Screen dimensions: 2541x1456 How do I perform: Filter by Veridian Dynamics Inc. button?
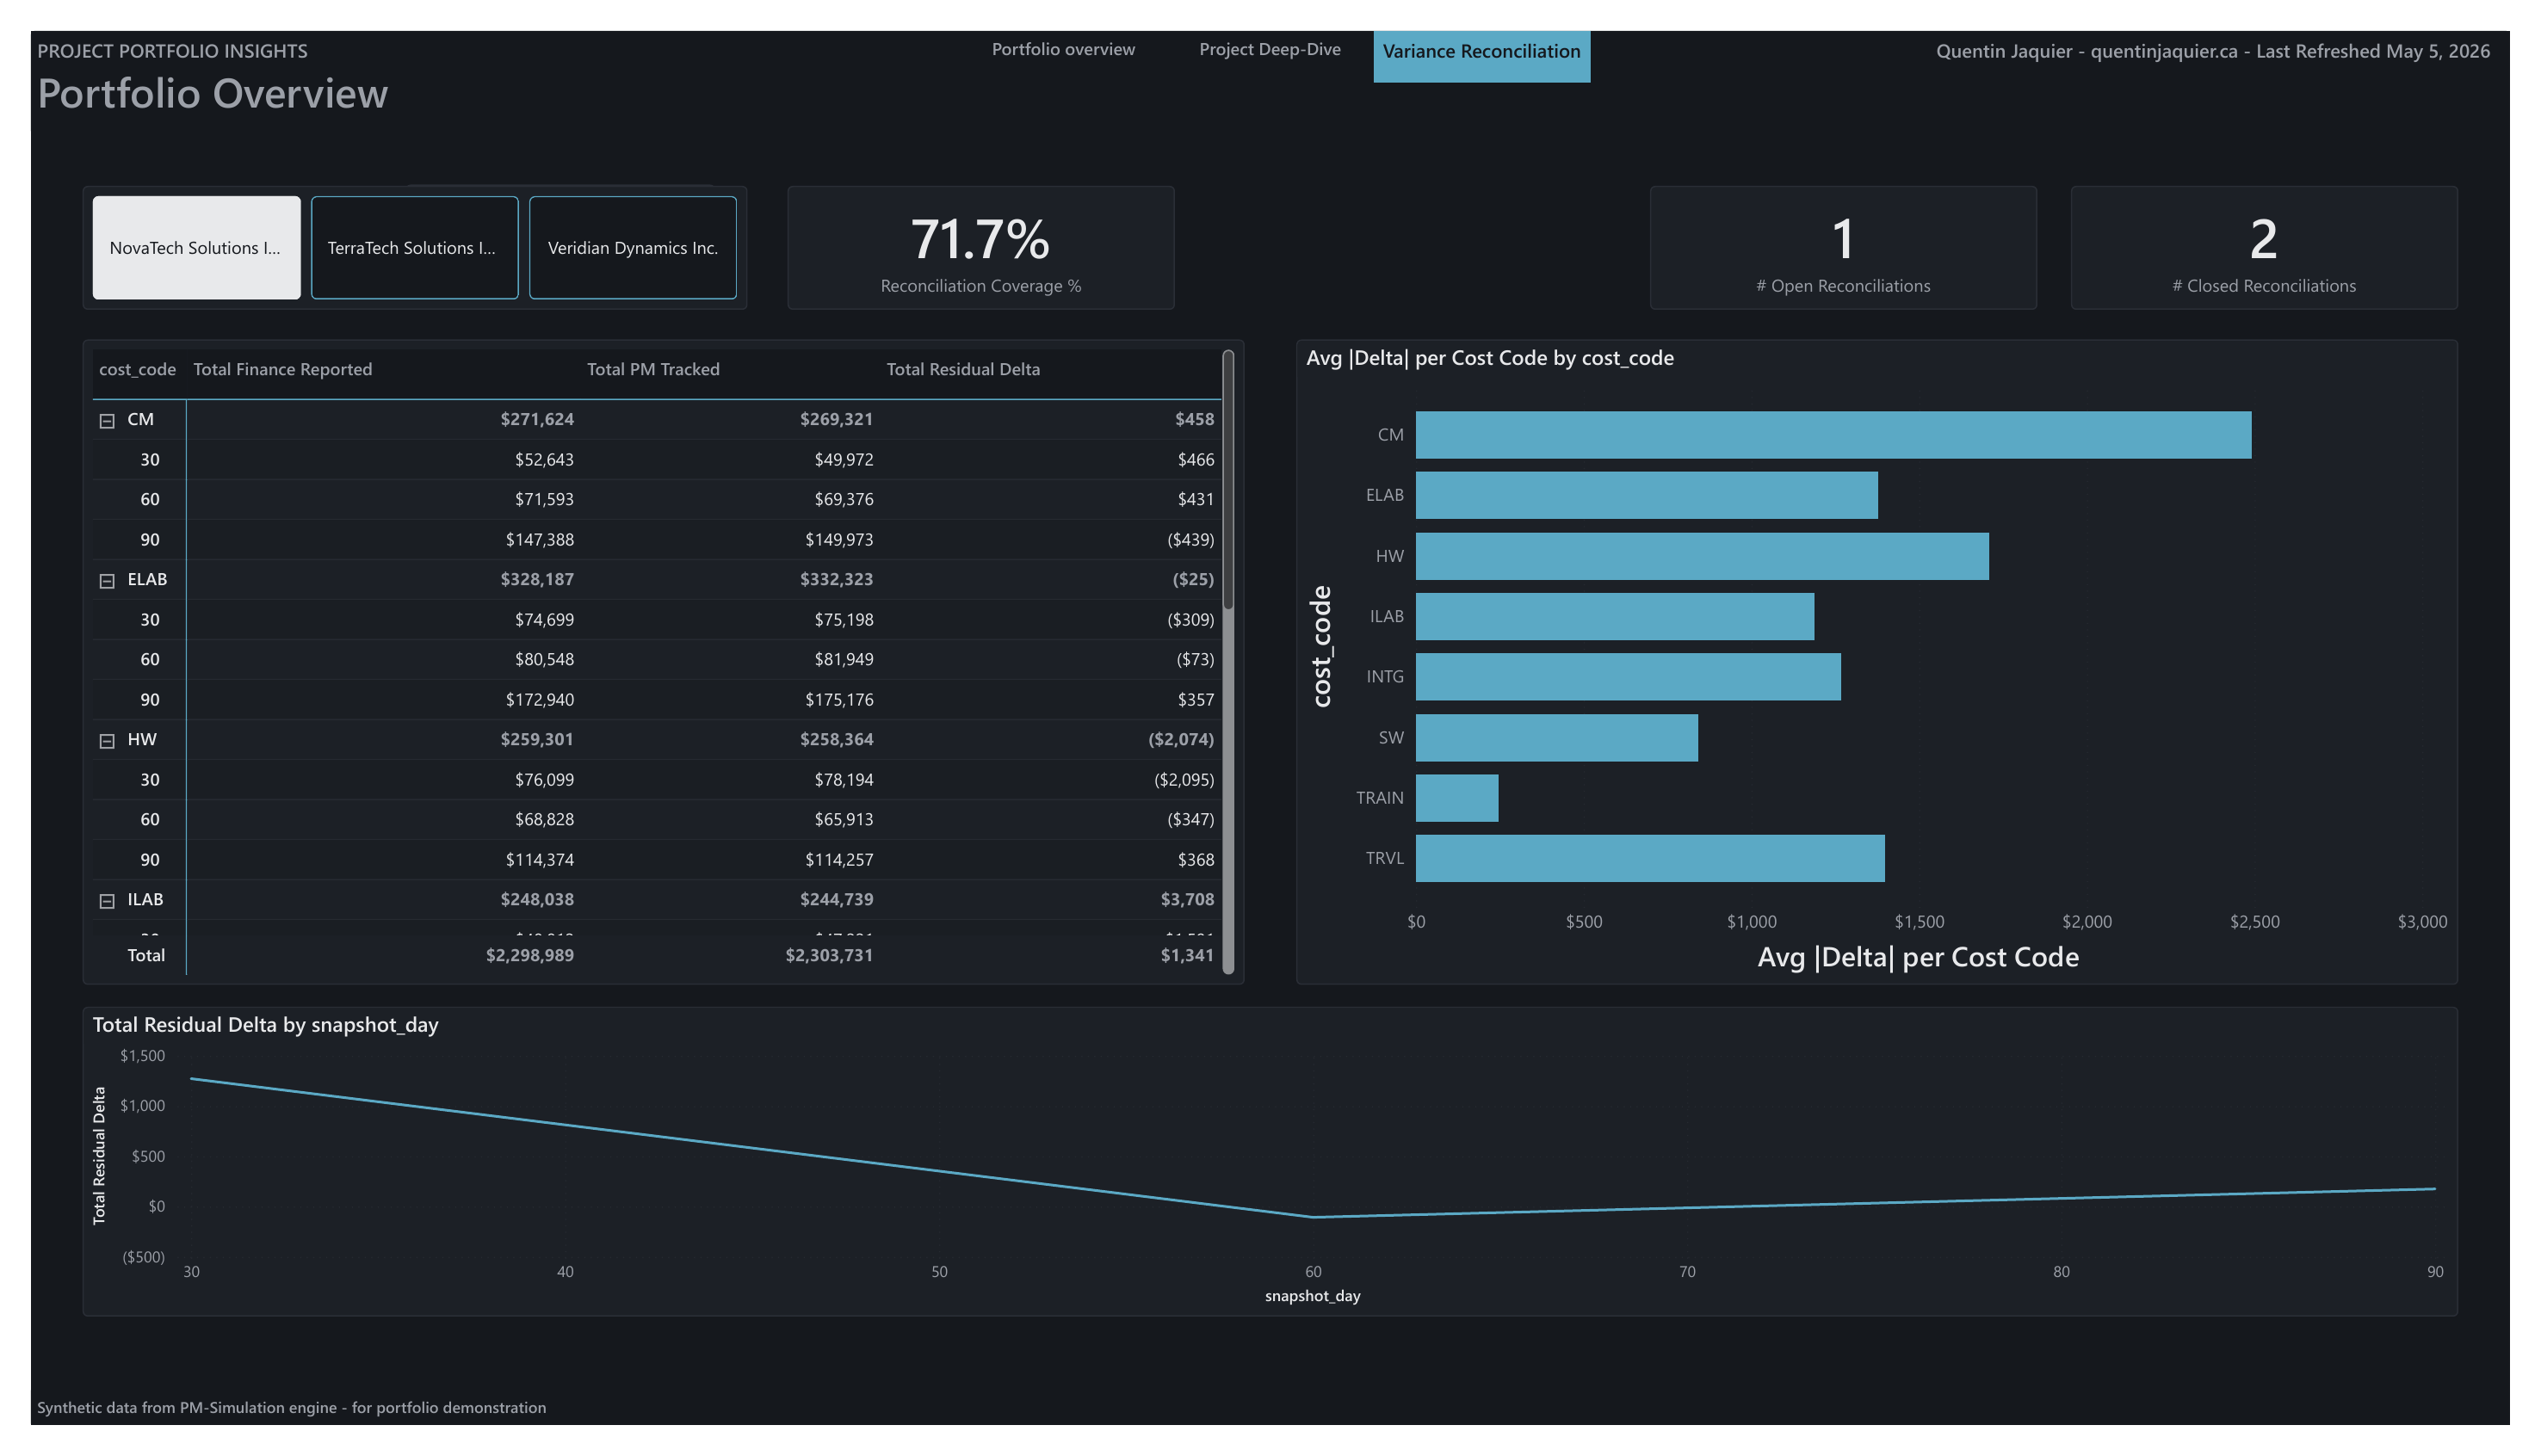pyautogui.click(x=632, y=248)
